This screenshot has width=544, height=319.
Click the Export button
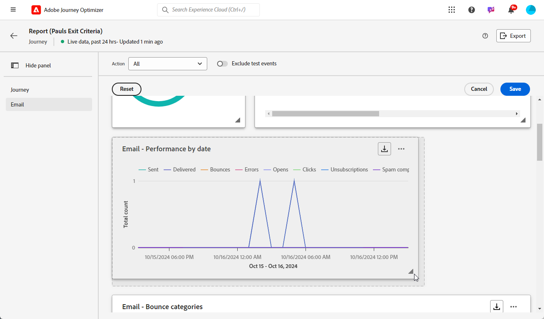[513, 36]
